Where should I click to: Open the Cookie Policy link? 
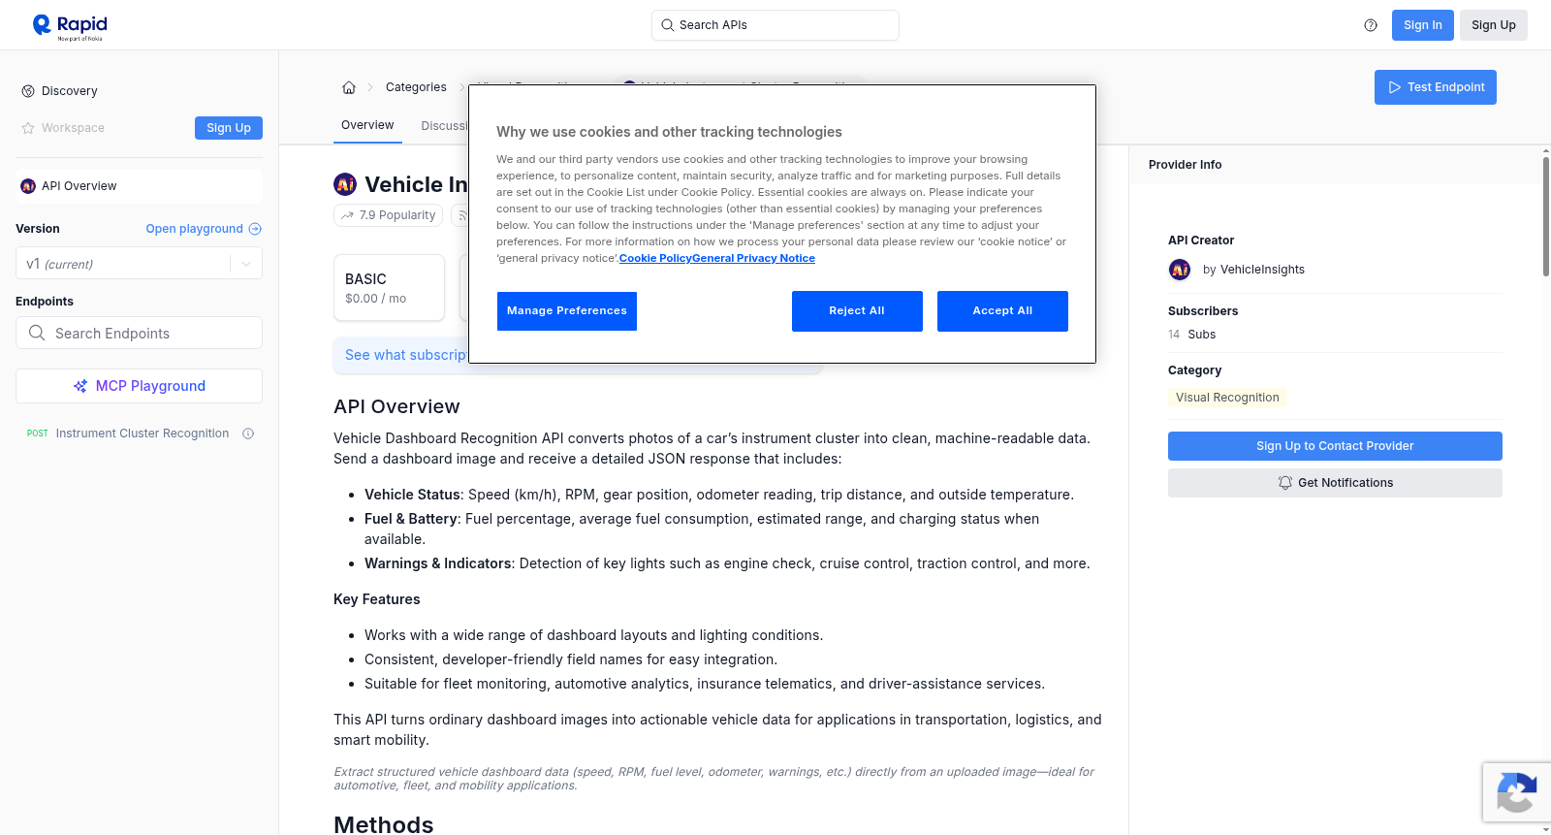(655, 258)
